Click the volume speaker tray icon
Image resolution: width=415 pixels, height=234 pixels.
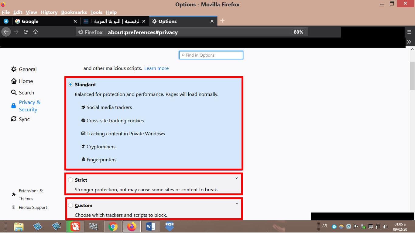click(x=385, y=227)
